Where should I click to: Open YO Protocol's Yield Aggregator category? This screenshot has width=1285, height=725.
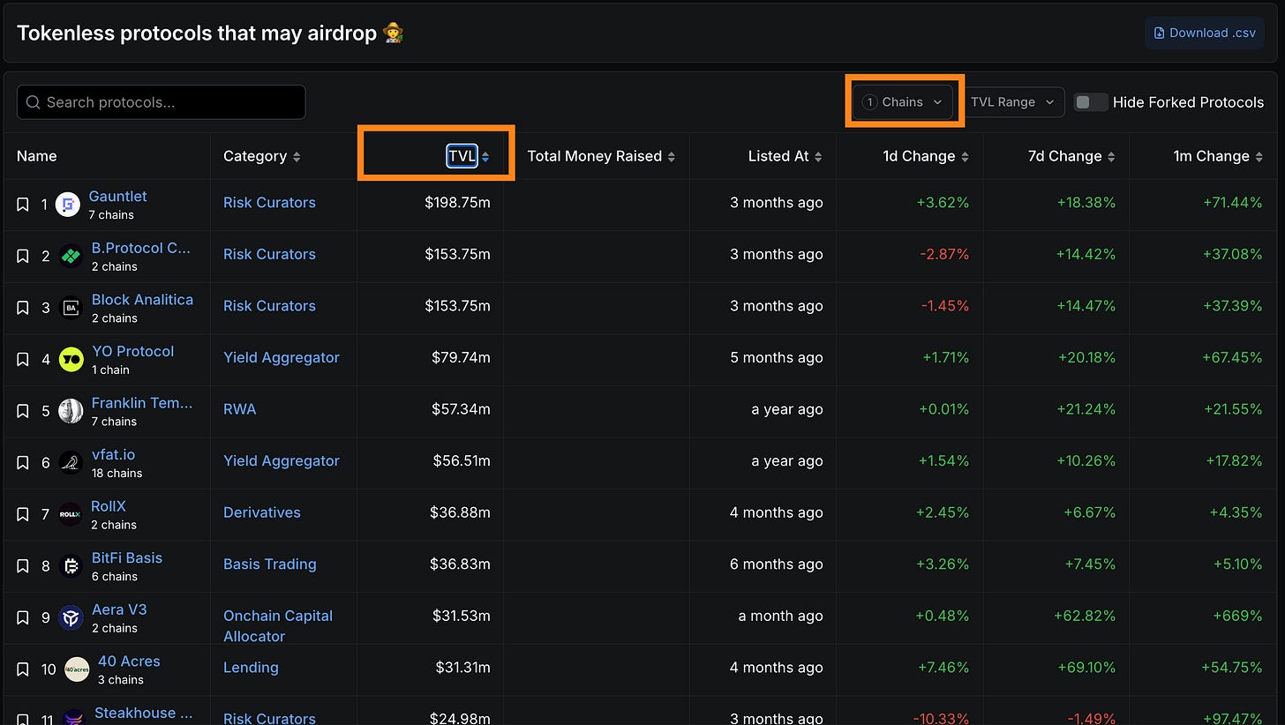coord(282,357)
